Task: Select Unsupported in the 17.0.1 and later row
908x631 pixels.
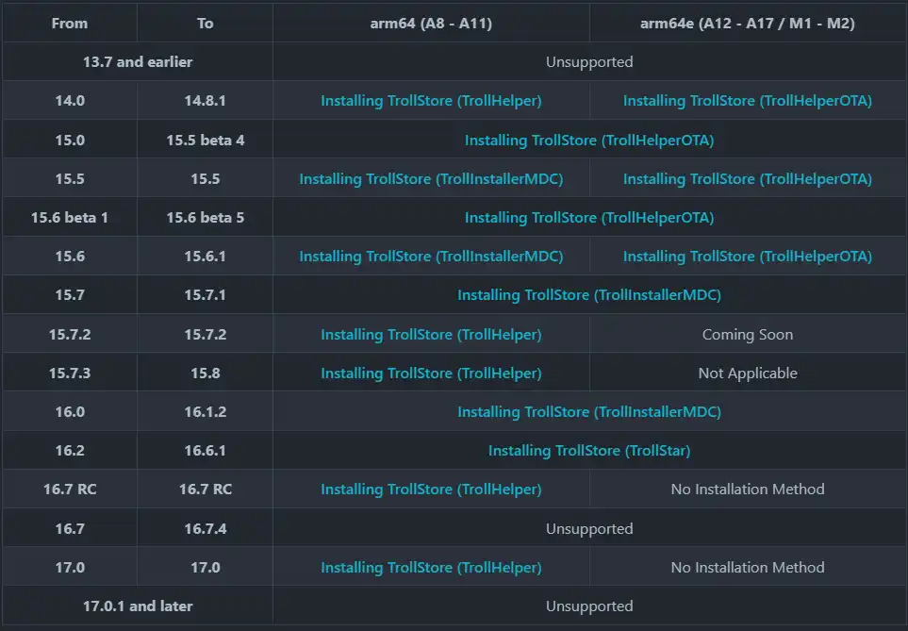Action: pyautogui.click(x=589, y=606)
